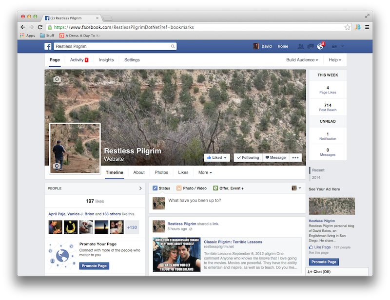Select the Offer, Event + composer option
The height and width of the screenshot is (300, 390).
(228, 188)
